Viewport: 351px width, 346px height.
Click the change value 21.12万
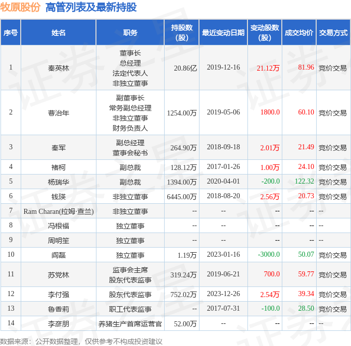point(268,68)
